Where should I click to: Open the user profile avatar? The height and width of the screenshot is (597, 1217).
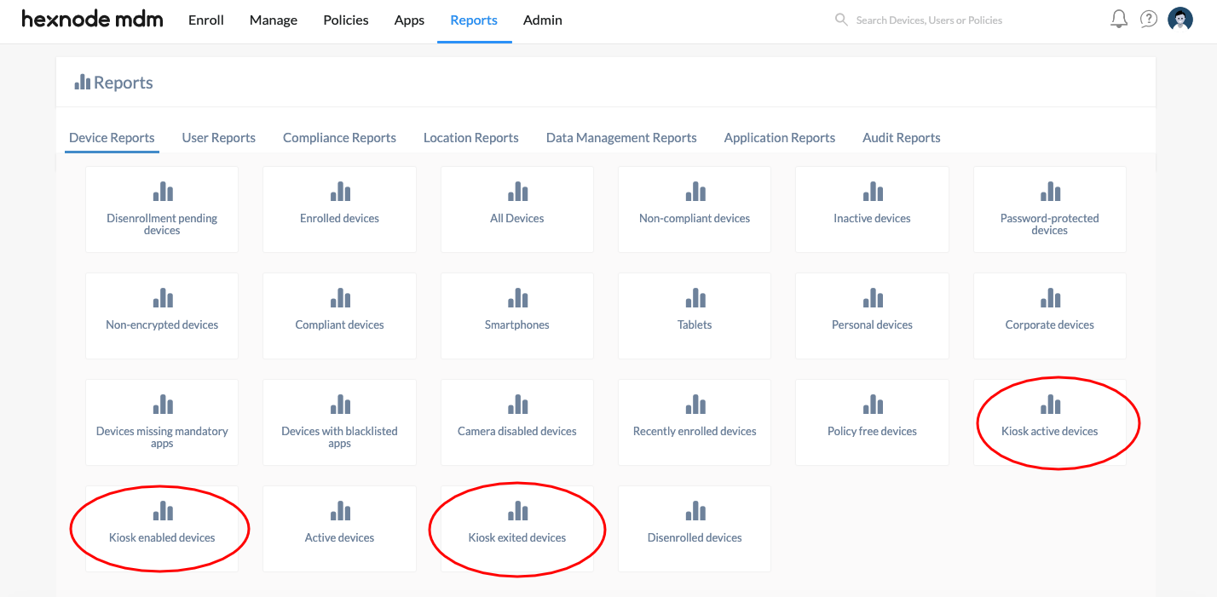pyautogui.click(x=1180, y=20)
